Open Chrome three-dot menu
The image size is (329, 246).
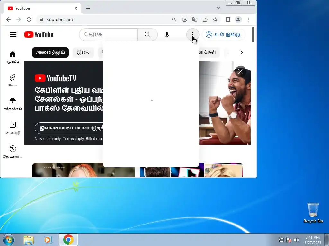249,20
